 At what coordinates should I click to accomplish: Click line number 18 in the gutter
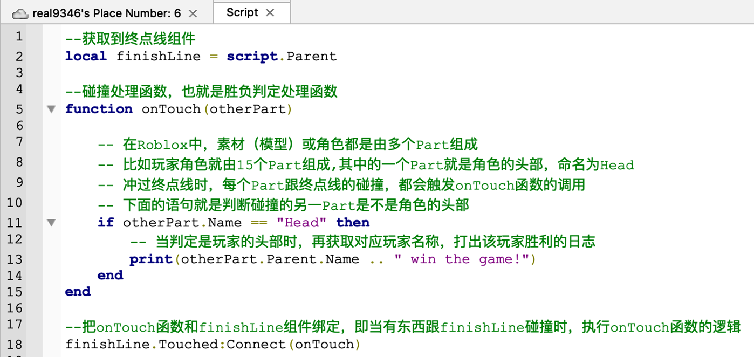pyautogui.click(x=16, y=345)
